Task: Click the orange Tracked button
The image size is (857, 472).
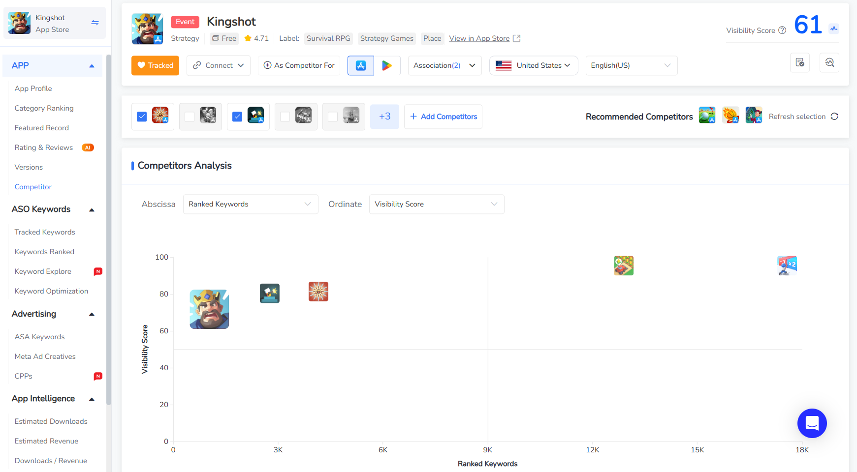Action: coord(155,65)
